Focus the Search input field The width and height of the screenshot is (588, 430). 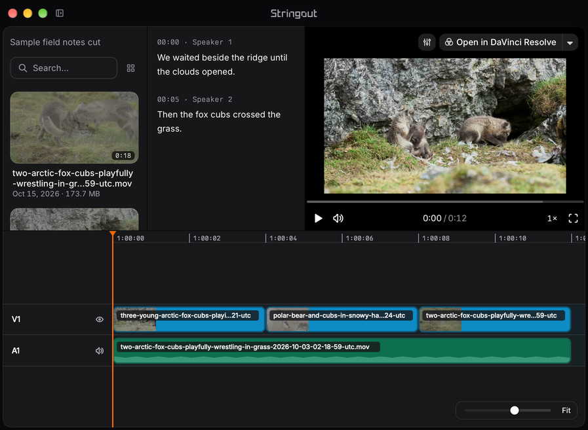[x=64, y=68]
